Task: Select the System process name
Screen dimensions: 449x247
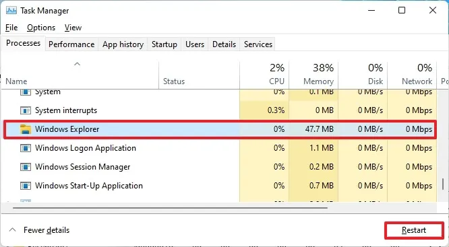Action: [48, 92]
